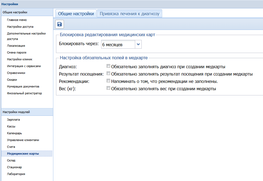Toggle mandatory visit result checkbox
This screenshot has width=263, height=181.
click(x=109, y=74)
